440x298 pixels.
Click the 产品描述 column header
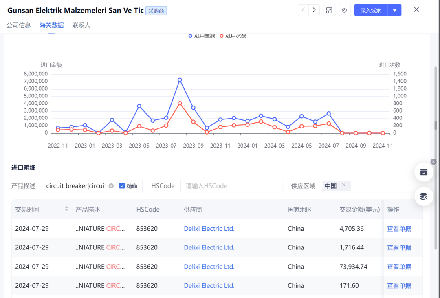point(88,210)
